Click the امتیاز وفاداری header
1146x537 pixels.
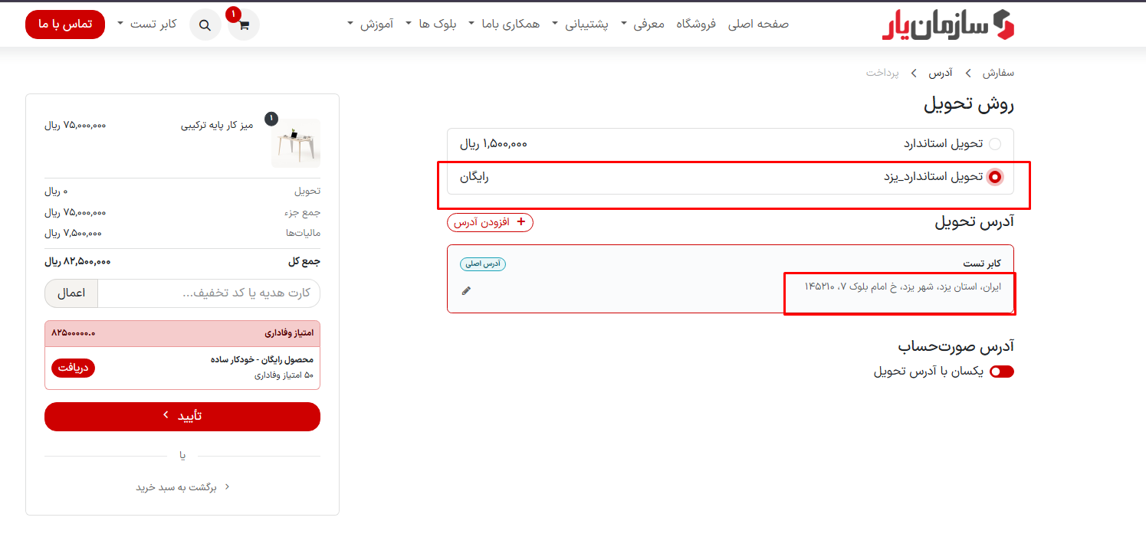pyautogui.click(x=182, y=333)
